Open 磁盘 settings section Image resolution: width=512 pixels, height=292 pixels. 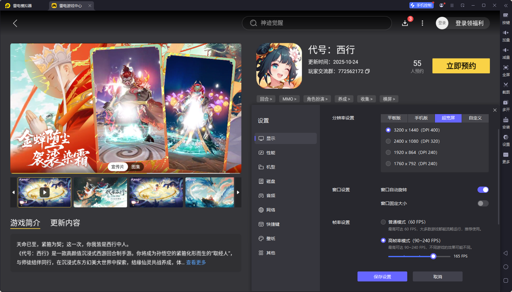pos(286,181)
